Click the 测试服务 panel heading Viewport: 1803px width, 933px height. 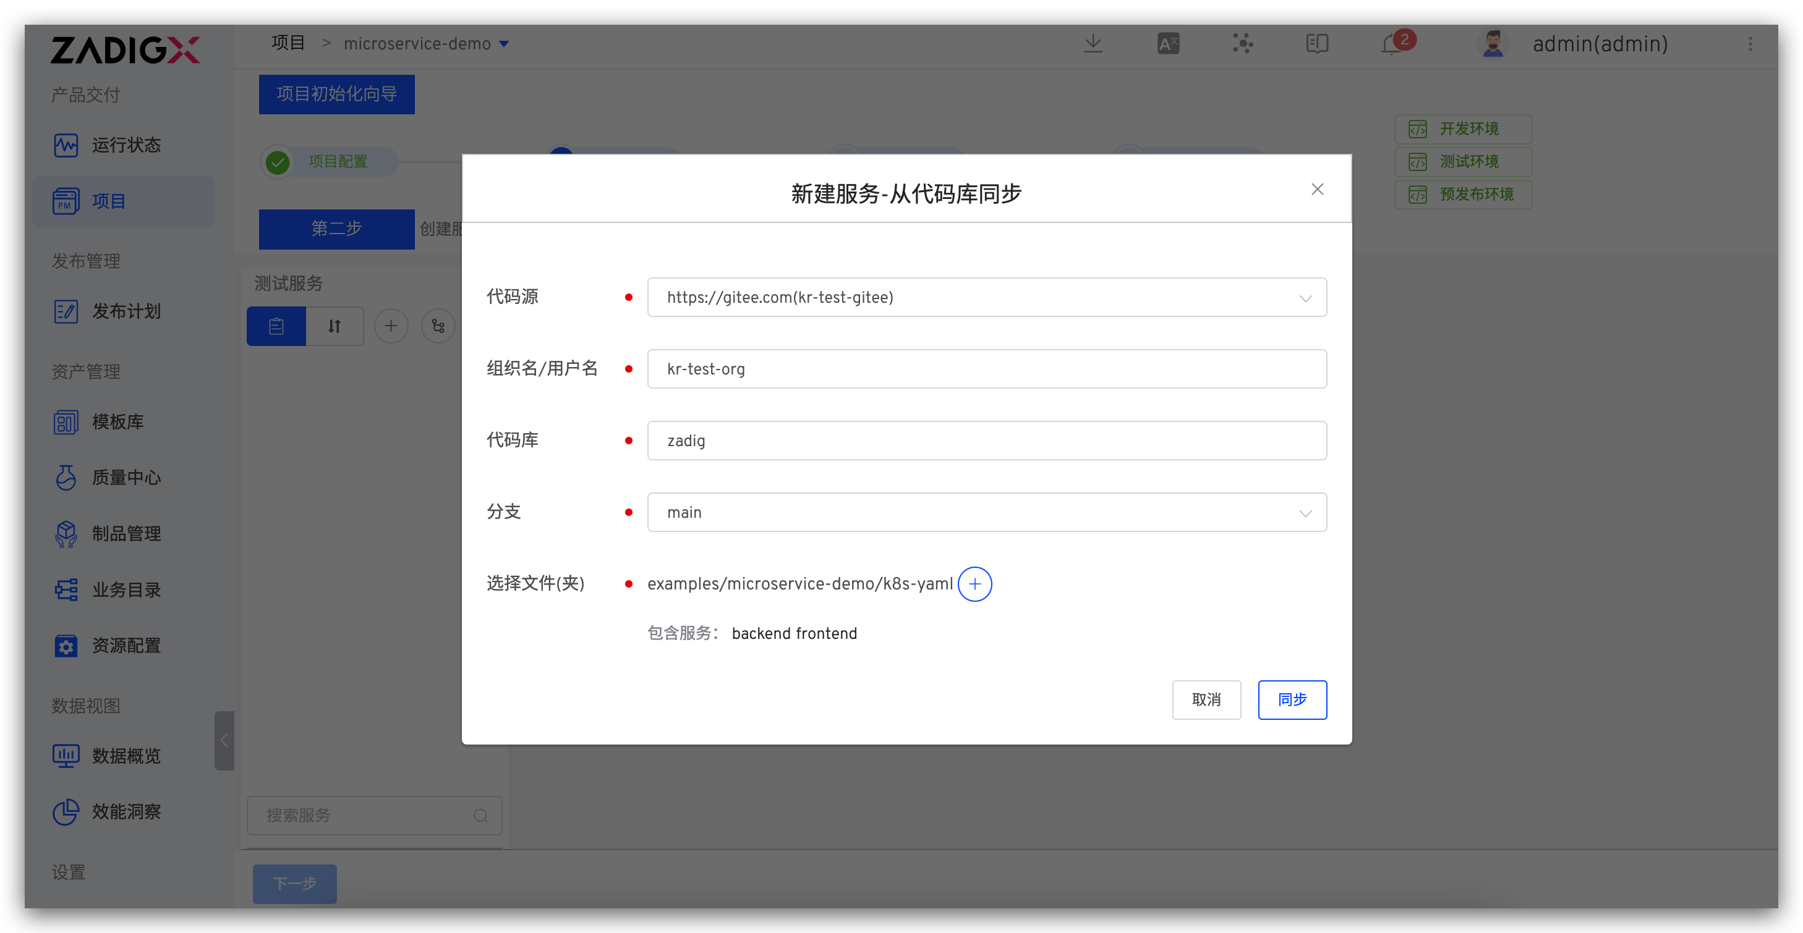[x=288, y=283]
